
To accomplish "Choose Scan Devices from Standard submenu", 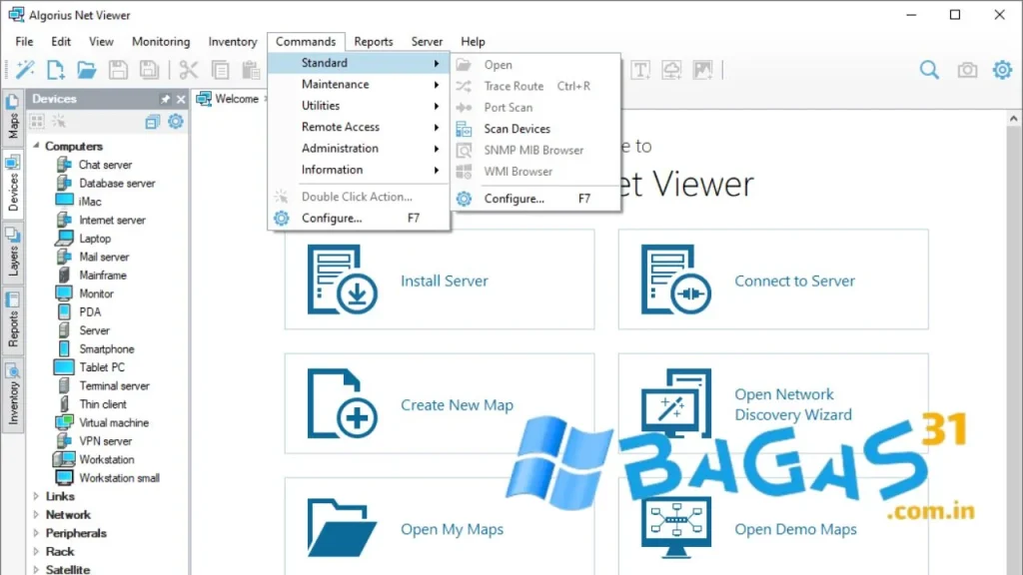I will pyautogui.click(x=535, y=129).
